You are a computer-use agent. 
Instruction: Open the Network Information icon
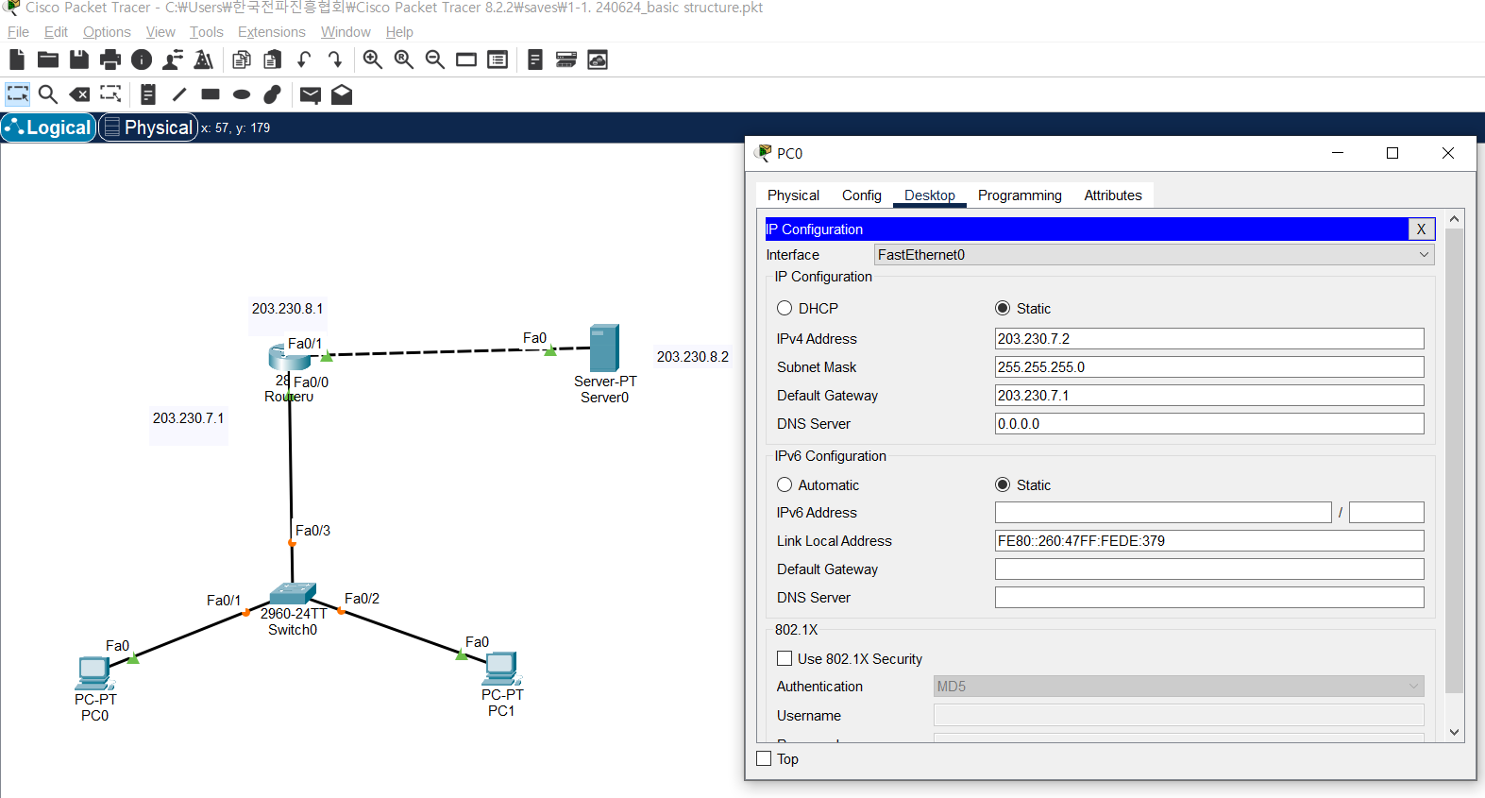142,59
